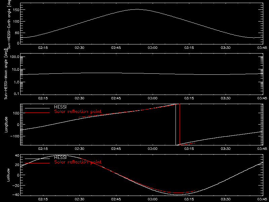The image size is (269, 202).
Task: Click the 03:00 label under the Earth angle plot
Action: tap(153, 47)
